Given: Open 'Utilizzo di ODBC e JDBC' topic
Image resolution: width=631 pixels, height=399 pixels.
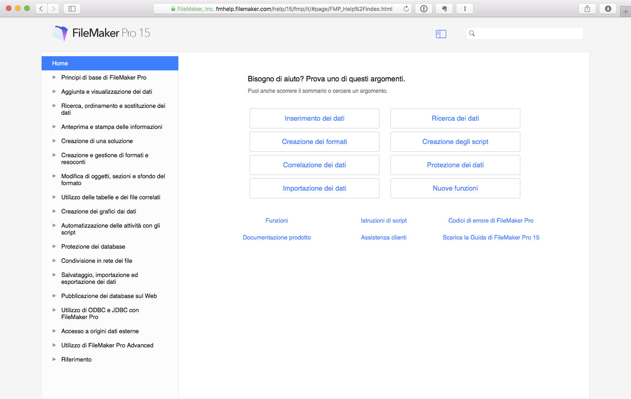Looking at the screenshot, I should 100,314.
